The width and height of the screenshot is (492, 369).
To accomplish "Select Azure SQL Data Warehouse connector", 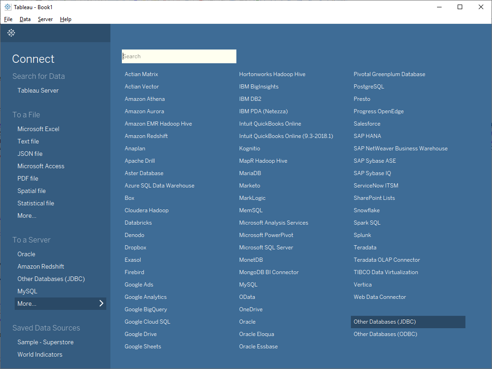I will pos(159,186).
